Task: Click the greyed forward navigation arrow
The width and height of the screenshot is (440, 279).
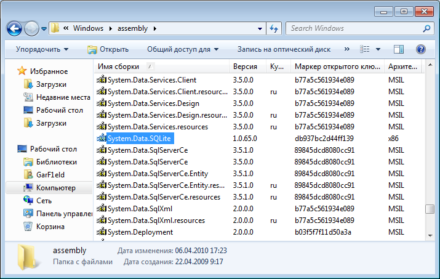Action: [x=31, y=29]
